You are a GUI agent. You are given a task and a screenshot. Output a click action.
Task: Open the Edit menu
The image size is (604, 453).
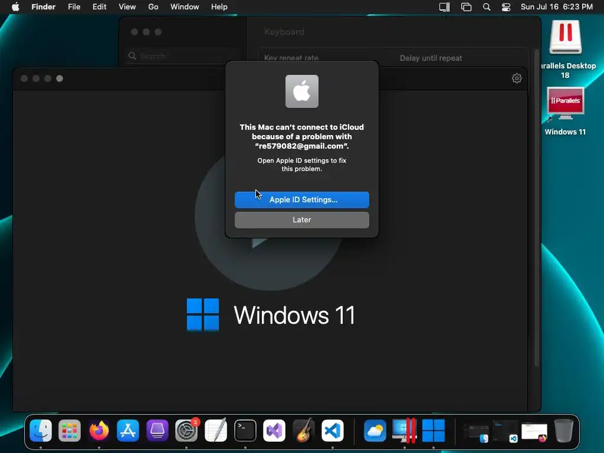(x=99, y=7)
